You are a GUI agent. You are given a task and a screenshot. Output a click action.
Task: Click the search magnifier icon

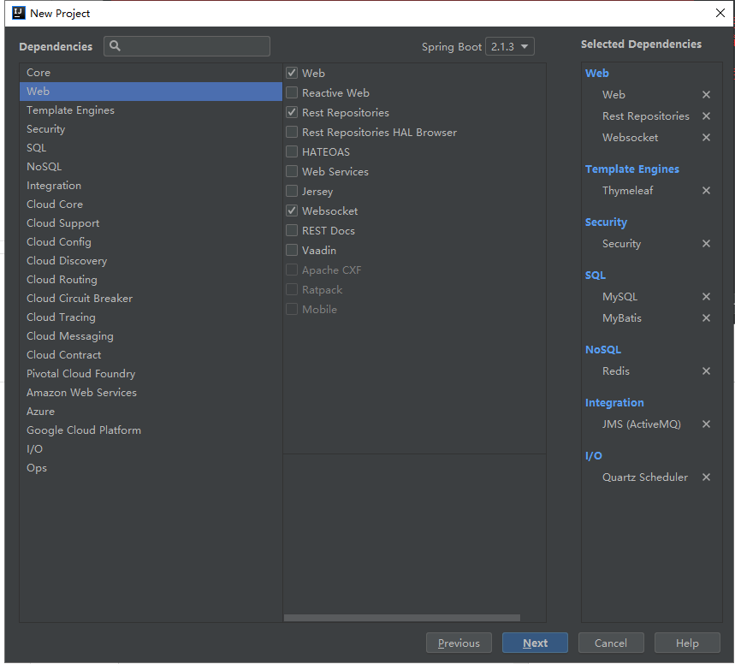coord(115,46)
